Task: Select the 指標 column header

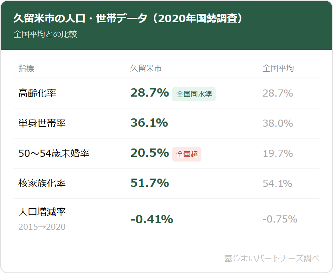Action: pos(26,68)
